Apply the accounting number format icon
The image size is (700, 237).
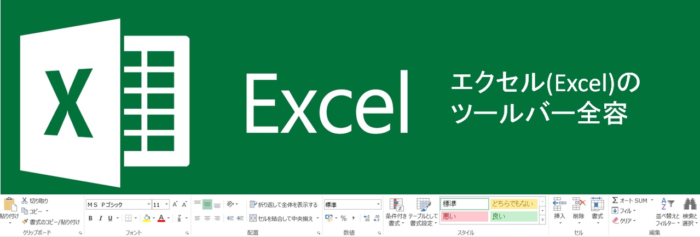point(328,218)
